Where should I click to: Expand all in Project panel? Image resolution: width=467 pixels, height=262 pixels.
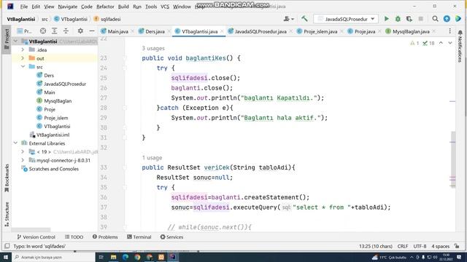click(55, 31)
